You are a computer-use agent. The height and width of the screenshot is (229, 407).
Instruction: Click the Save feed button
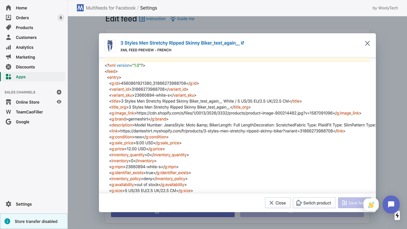coord(355,203)
